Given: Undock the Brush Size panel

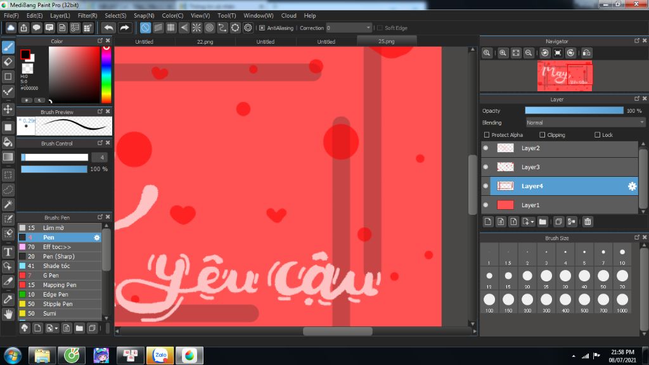Looking at the screenshot, I should pos(636,237).
